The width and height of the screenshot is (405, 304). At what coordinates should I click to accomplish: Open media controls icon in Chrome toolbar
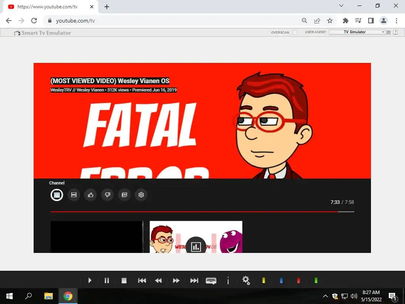pos(358,21)
